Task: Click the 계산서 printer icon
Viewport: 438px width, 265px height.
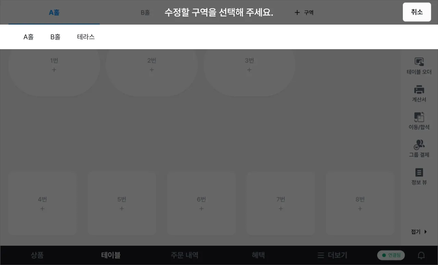Action: (x=419, y=90)
